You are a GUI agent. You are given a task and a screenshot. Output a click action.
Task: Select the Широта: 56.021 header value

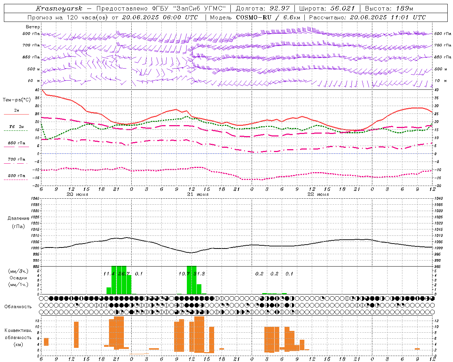tap(327, 8)
